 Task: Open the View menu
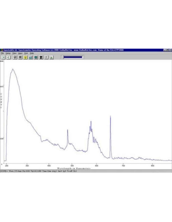point(14,53)
